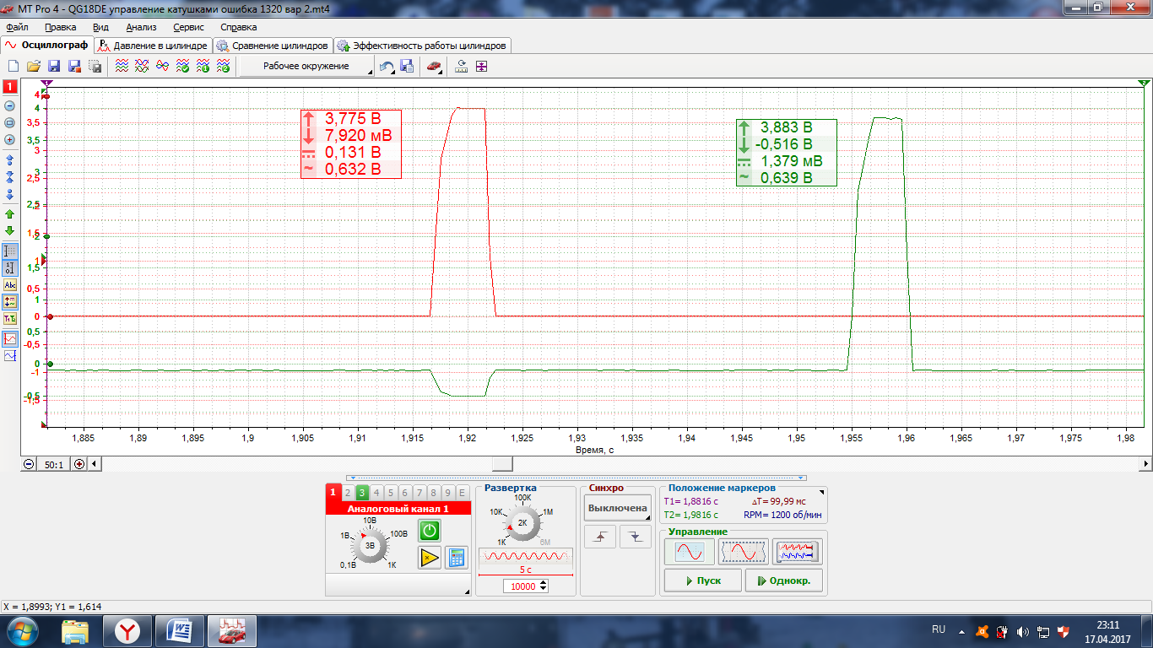The image size is (1153, 648).
Task: Save the oscillogram with the blue floppy icon
Action: [x=54, y=67]
